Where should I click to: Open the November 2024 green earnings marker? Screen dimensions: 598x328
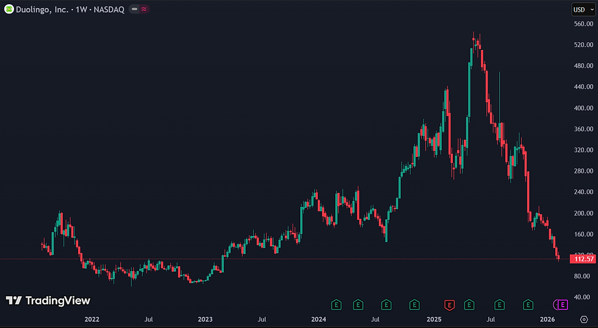click(414, 305)
